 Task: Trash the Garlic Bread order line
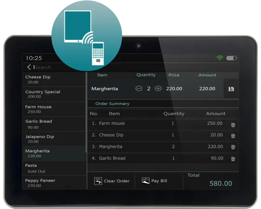[x=233, y=159]
